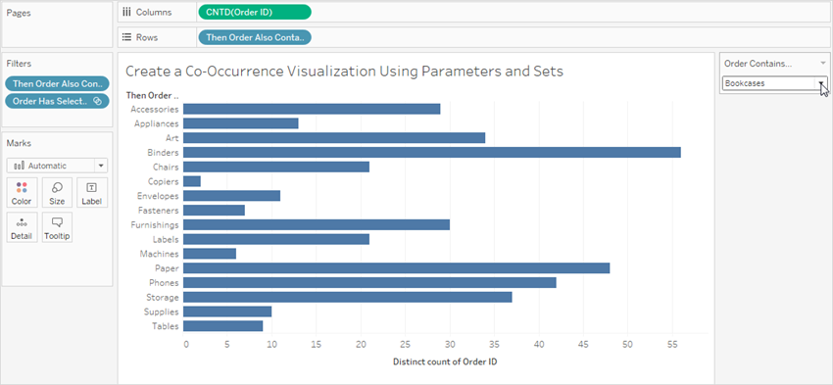
Task: Click the Phones bar in chart
Action: 369,282
